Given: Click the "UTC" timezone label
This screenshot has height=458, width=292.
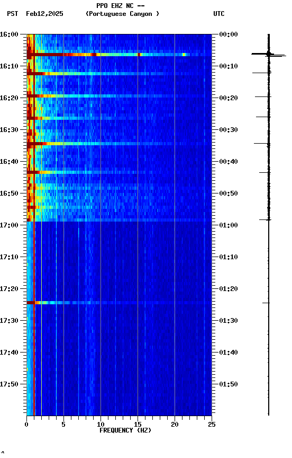Looking at the screenshot, I should (219, 14).
